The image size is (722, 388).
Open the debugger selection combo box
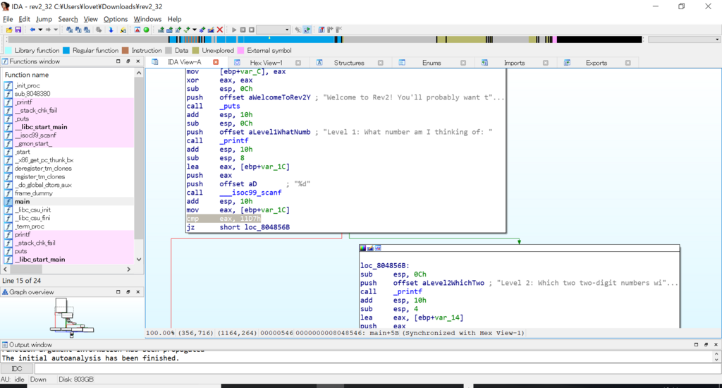coord(273,30)
